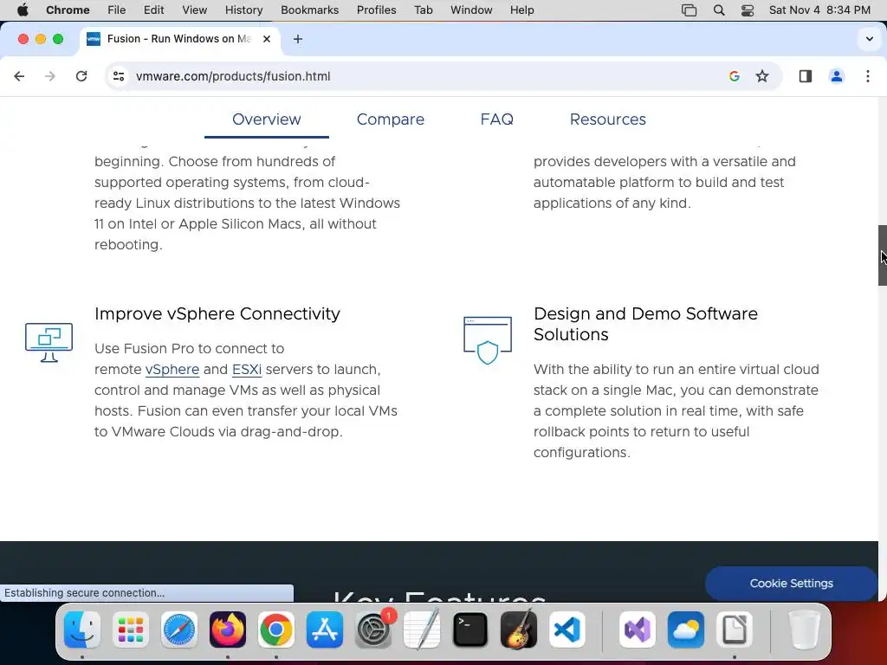Image resolution: width=887 pixels, height=665 pixels.
Task: Open the History menu
Action: 243,10
